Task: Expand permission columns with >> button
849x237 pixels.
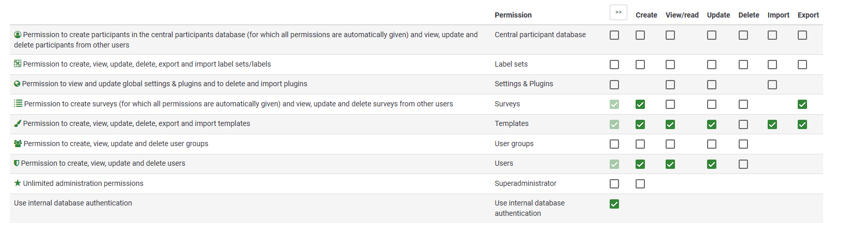Action: 618,12
